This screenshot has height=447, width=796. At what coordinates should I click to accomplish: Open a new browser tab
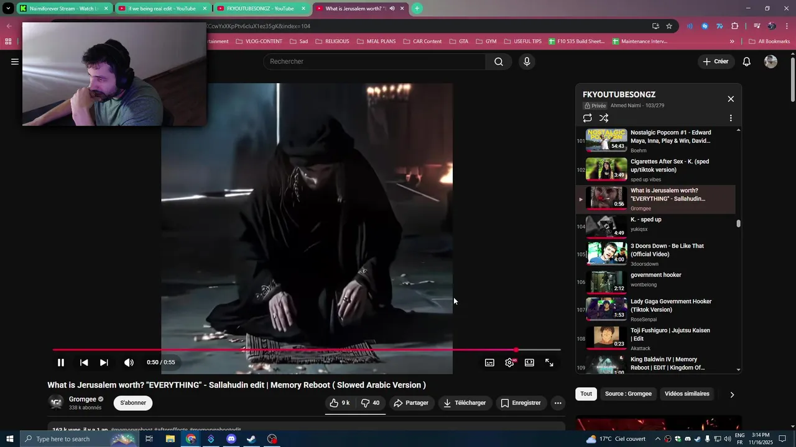(417, 8)
